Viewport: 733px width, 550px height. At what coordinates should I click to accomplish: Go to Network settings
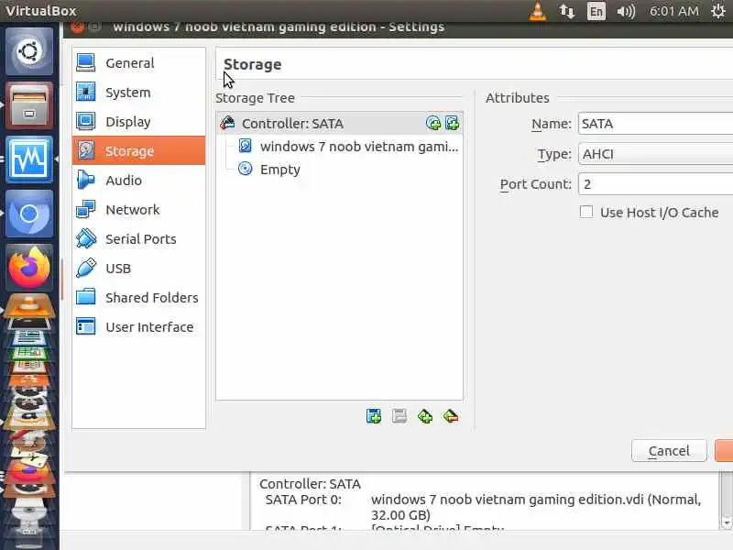click(x=138, y=210)
